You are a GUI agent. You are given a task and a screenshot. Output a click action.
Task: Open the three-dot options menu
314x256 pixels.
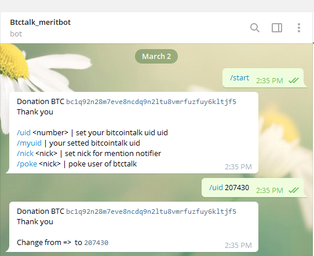tap(299, 28)
